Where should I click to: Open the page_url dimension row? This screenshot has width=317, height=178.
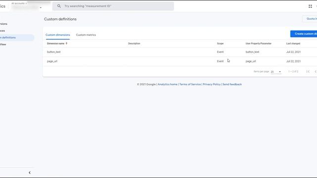[x=180, y=61]
